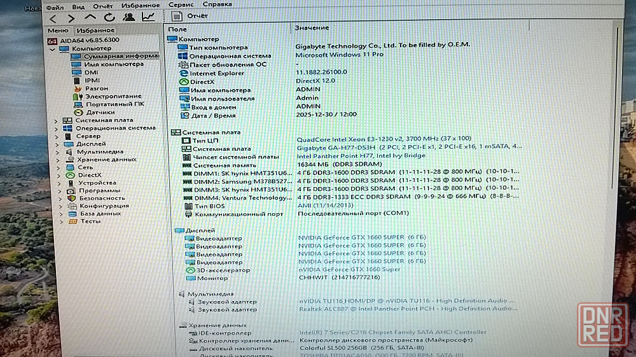
Task: Expand the Дисплей tree node
Action: click(55, 144)
